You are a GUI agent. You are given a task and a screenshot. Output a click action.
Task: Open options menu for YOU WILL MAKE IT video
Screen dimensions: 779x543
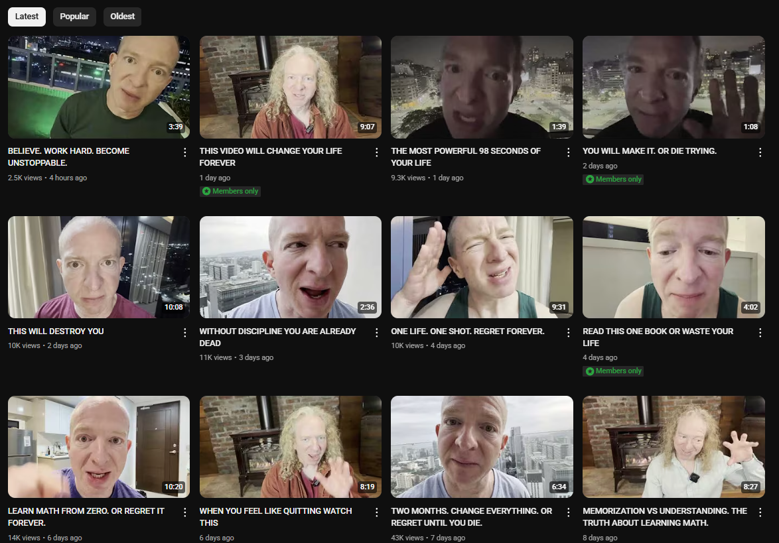coord(760,152)
